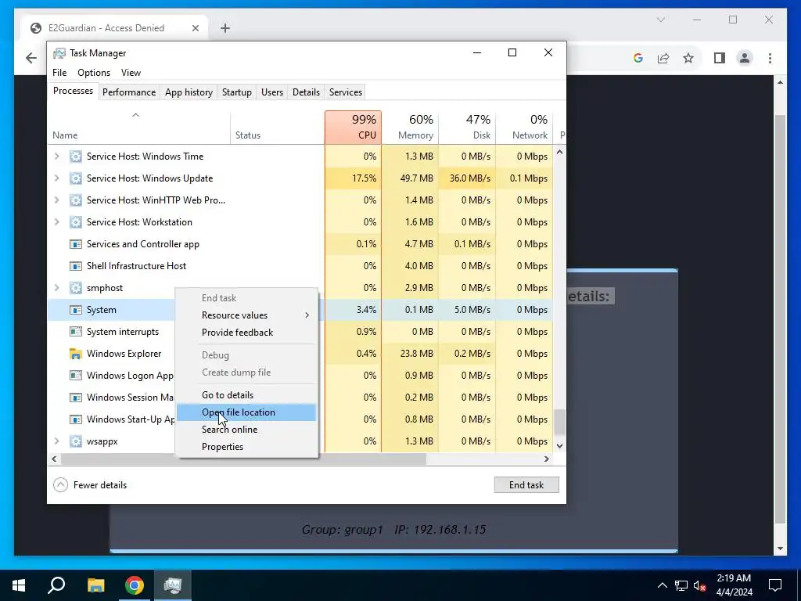Screen dimensions: 801x601
Task: Click the smphost gear icon
Action: [x=76, y=288]
